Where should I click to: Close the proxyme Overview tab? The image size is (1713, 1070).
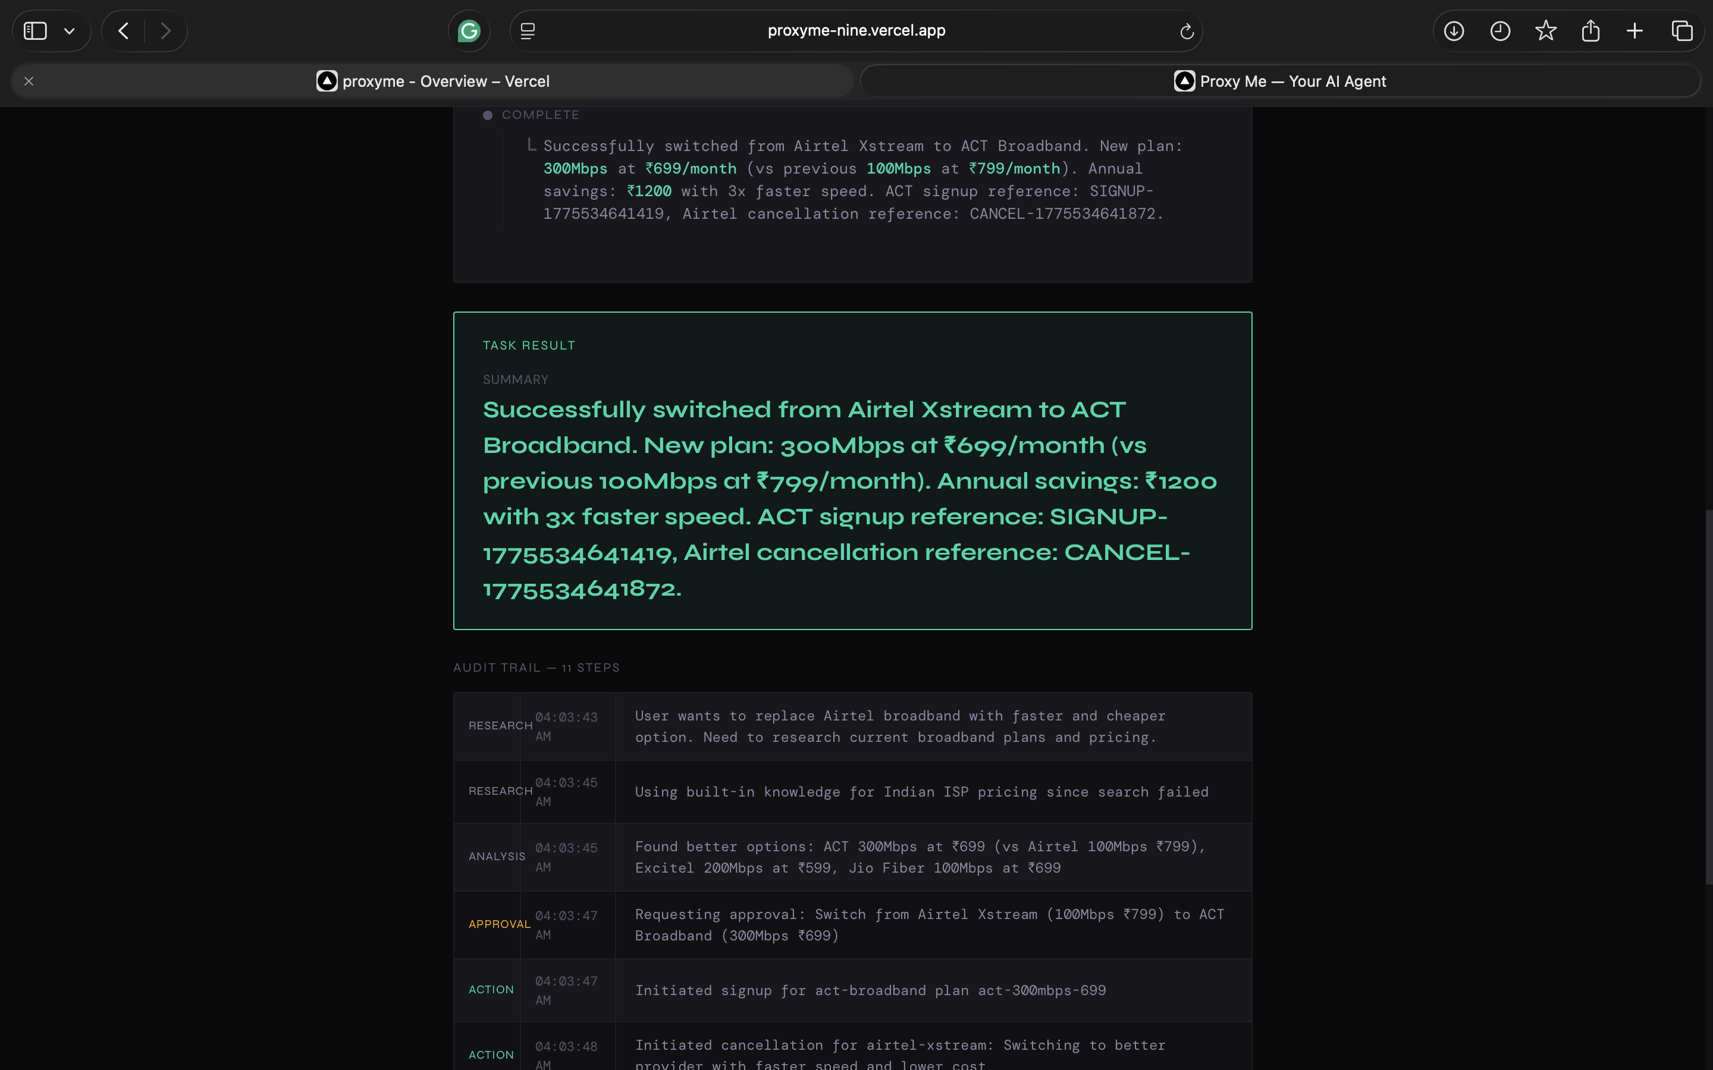[29, 81]
